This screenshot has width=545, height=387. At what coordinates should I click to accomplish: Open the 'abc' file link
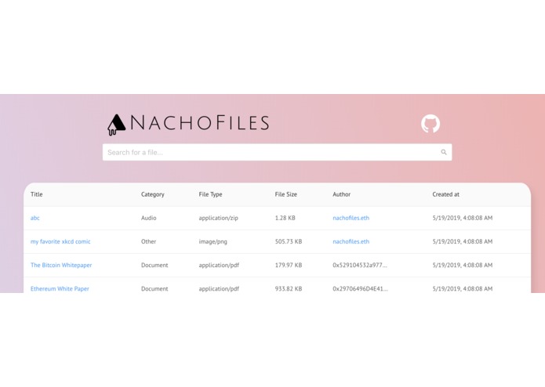tap(35, 218)
